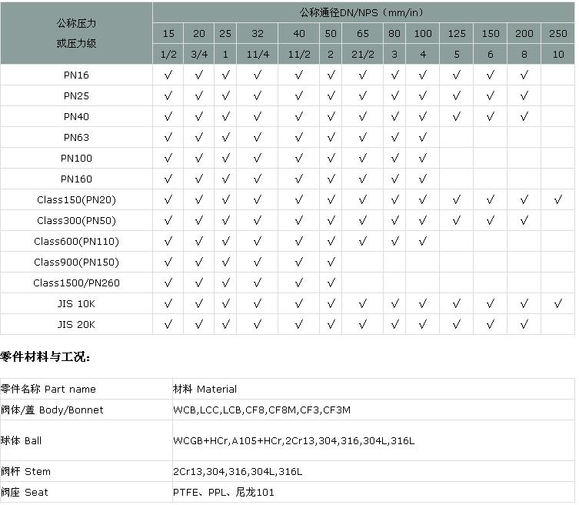The width and height of the screenshot is (579, 505).
Task: Click the PN63 checkmark under DN 100
Action: click(x=423, y=138)
